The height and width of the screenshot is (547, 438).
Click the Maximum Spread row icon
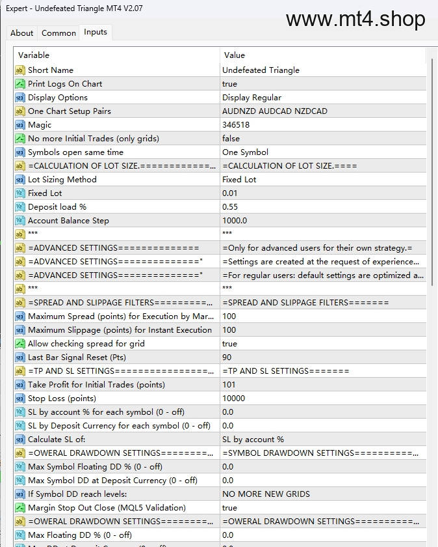pyautogui.click(x=20, y=316)
